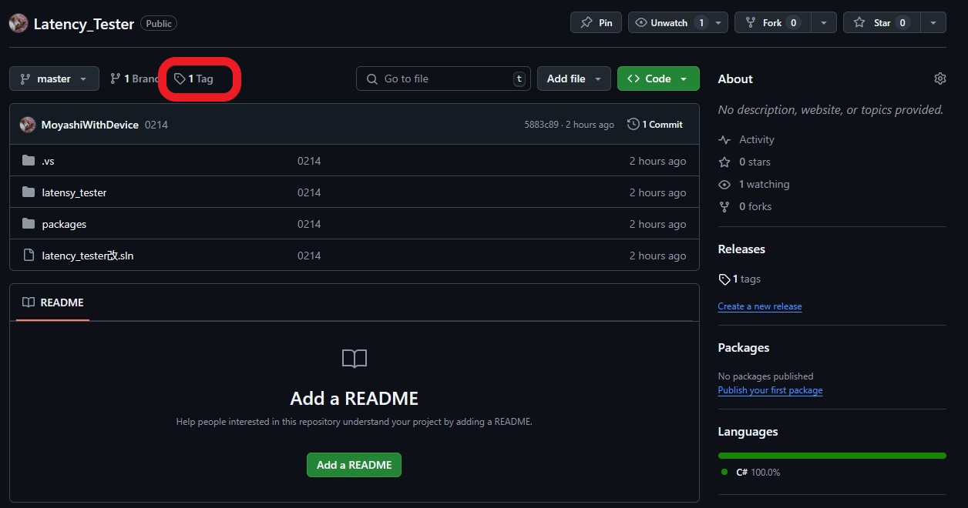968x508 pixels.
Task: Open the .vs folder
Action: 48,161
